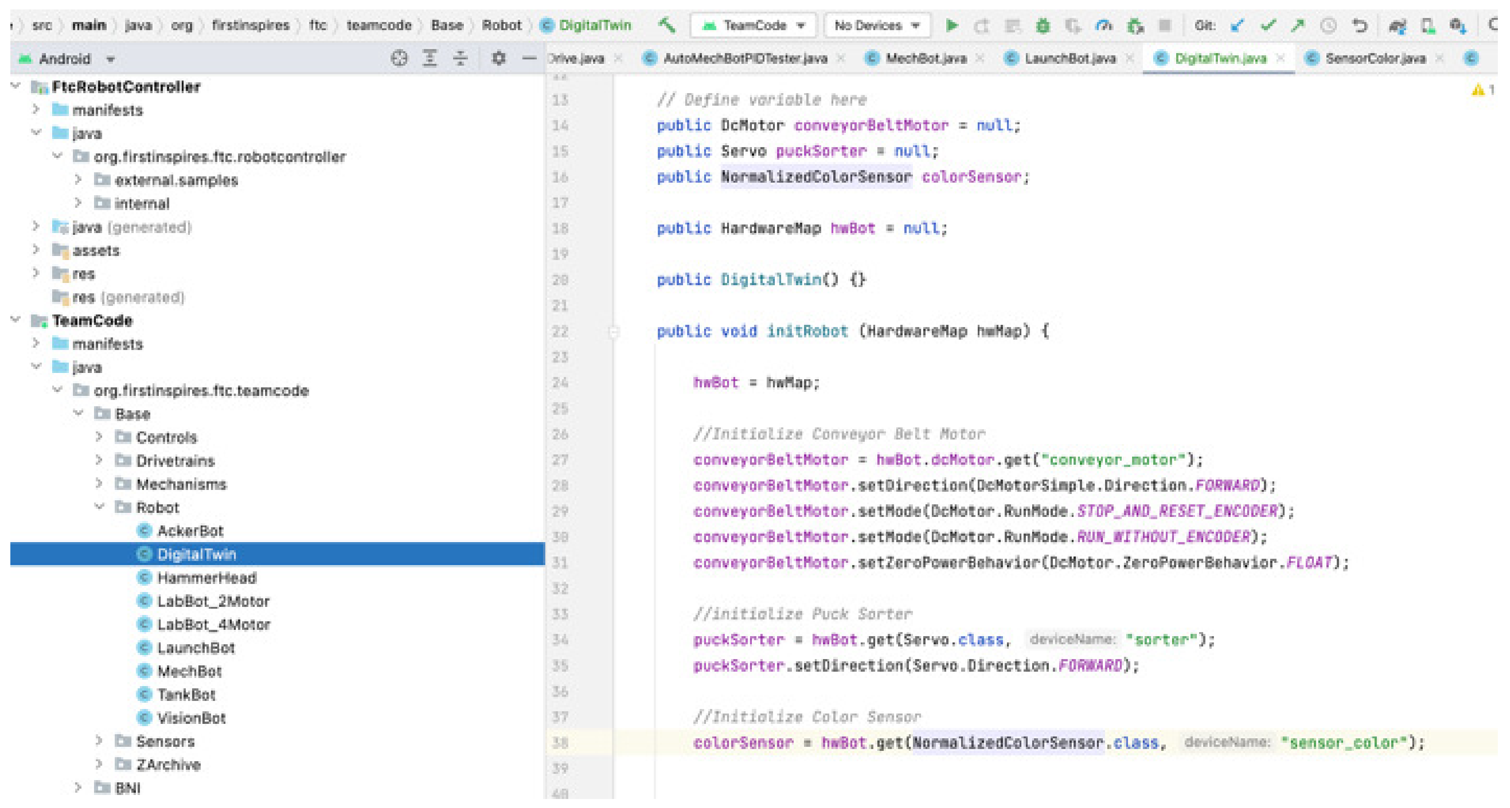
Task: Expand the Sensors folder
Action: [x=99, y=741]
